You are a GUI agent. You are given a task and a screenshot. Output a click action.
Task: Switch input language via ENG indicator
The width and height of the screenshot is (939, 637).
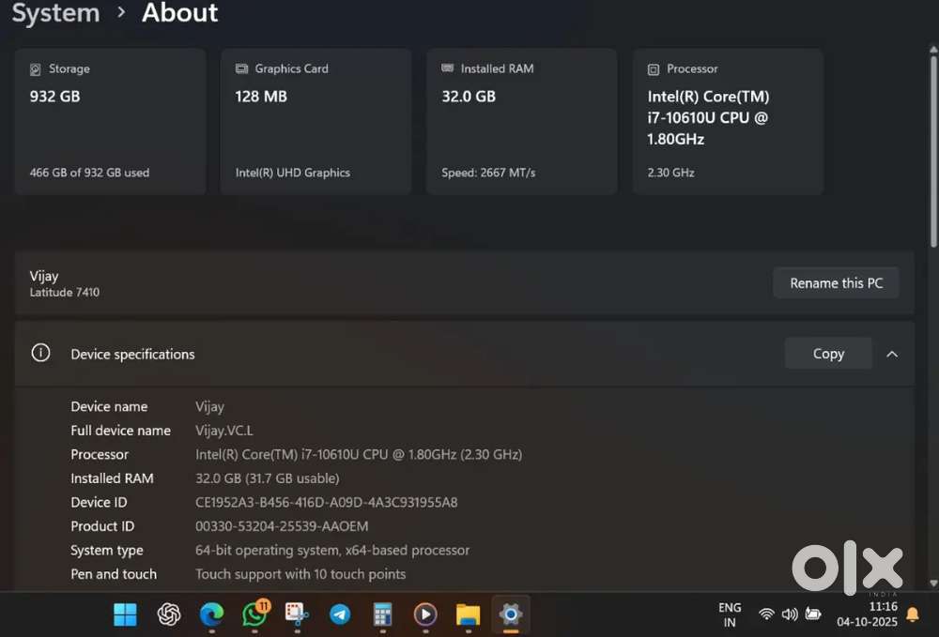(730, 614)
